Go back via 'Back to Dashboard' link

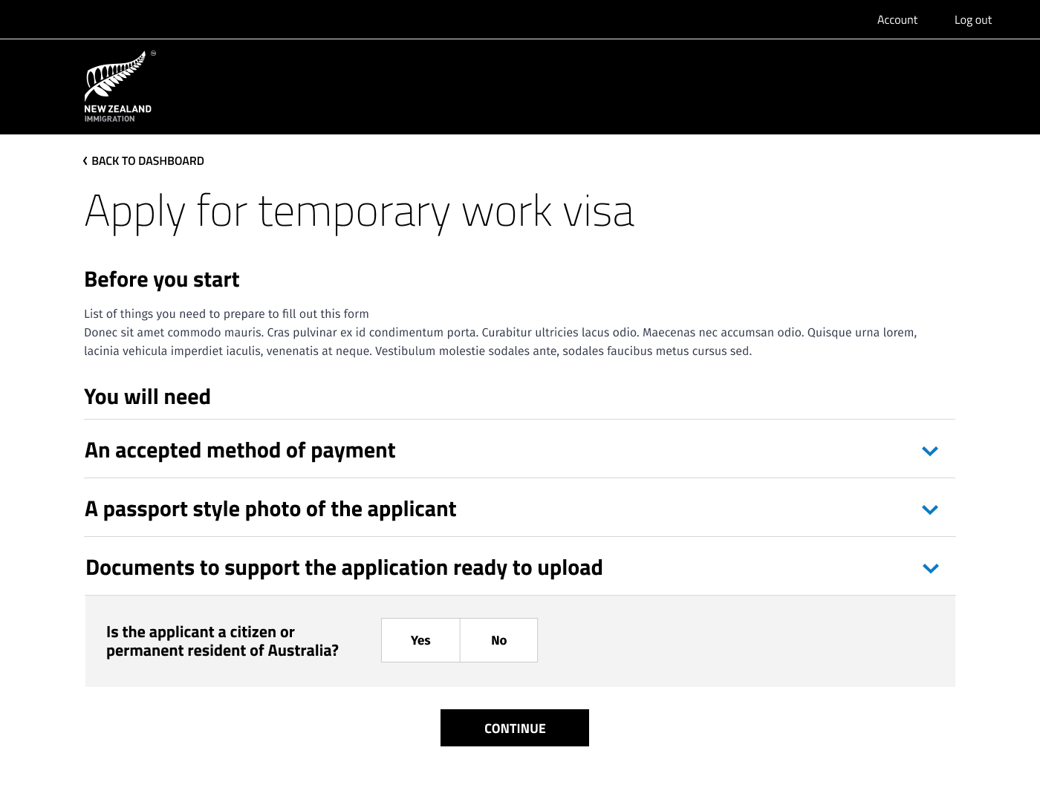click(x=147, y=161)
